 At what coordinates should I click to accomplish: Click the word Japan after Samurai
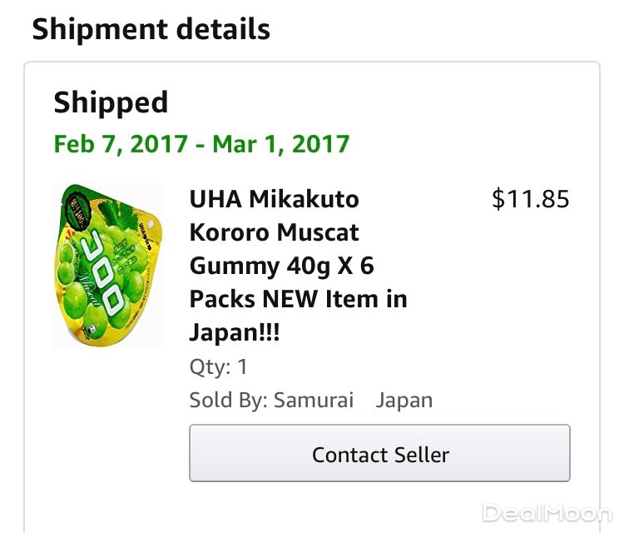pyautogui.click(x=404, y=400)
